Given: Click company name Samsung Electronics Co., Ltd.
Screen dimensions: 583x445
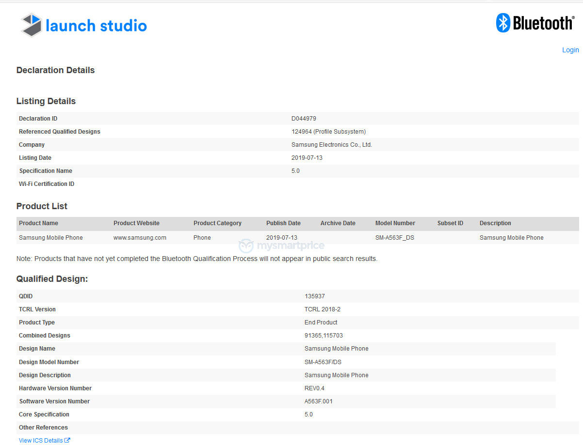Looking at the screenshot, I should click(332, 144).
